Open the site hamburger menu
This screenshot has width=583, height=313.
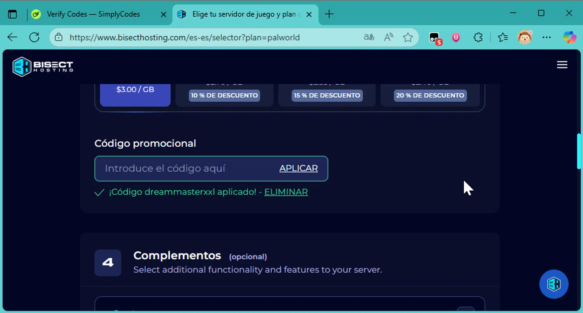click(562, 65)
